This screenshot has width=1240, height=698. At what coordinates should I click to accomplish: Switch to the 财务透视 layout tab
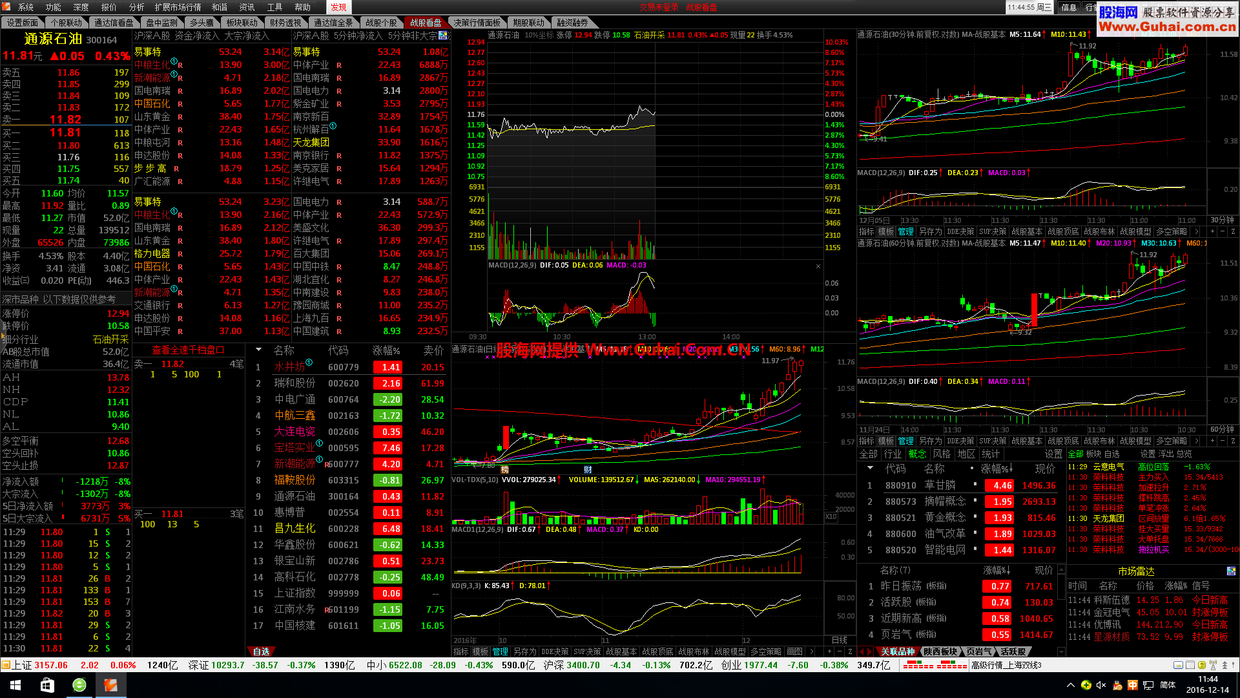[x=285, y=23]
